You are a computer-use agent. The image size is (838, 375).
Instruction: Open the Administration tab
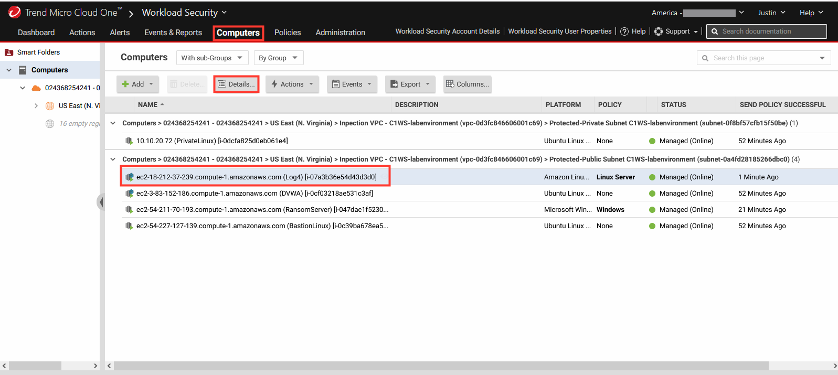[x=341, y=33]
